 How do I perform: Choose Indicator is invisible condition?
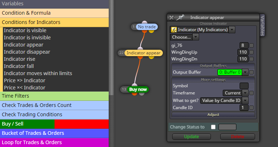coord(27,38)
